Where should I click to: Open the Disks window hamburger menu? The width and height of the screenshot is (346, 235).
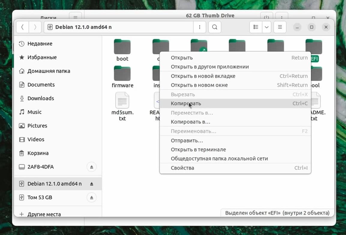[75, 16]
